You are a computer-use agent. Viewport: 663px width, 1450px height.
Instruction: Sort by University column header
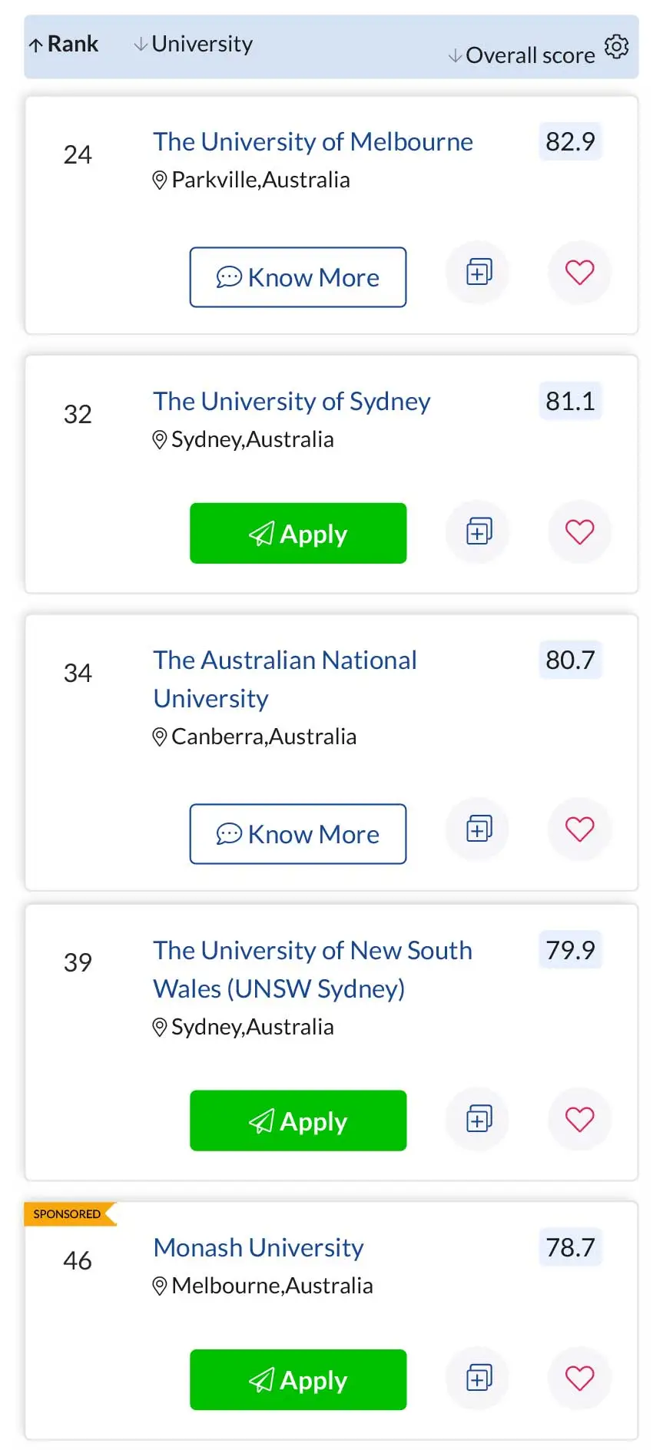point(194,45)
